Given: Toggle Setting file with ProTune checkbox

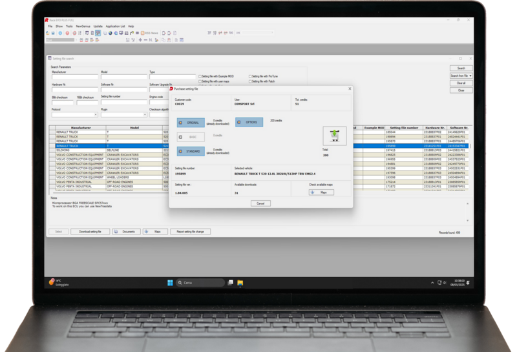Looking at the screenshot, I should coord(250,76).
